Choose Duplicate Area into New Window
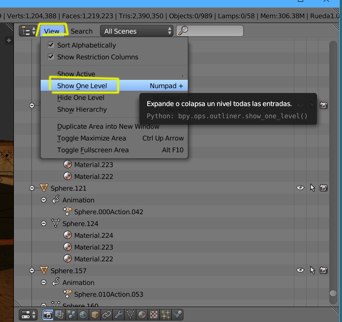 114,127
